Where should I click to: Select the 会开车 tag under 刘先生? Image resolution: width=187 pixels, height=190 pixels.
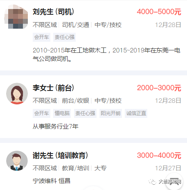coord(41,37)
